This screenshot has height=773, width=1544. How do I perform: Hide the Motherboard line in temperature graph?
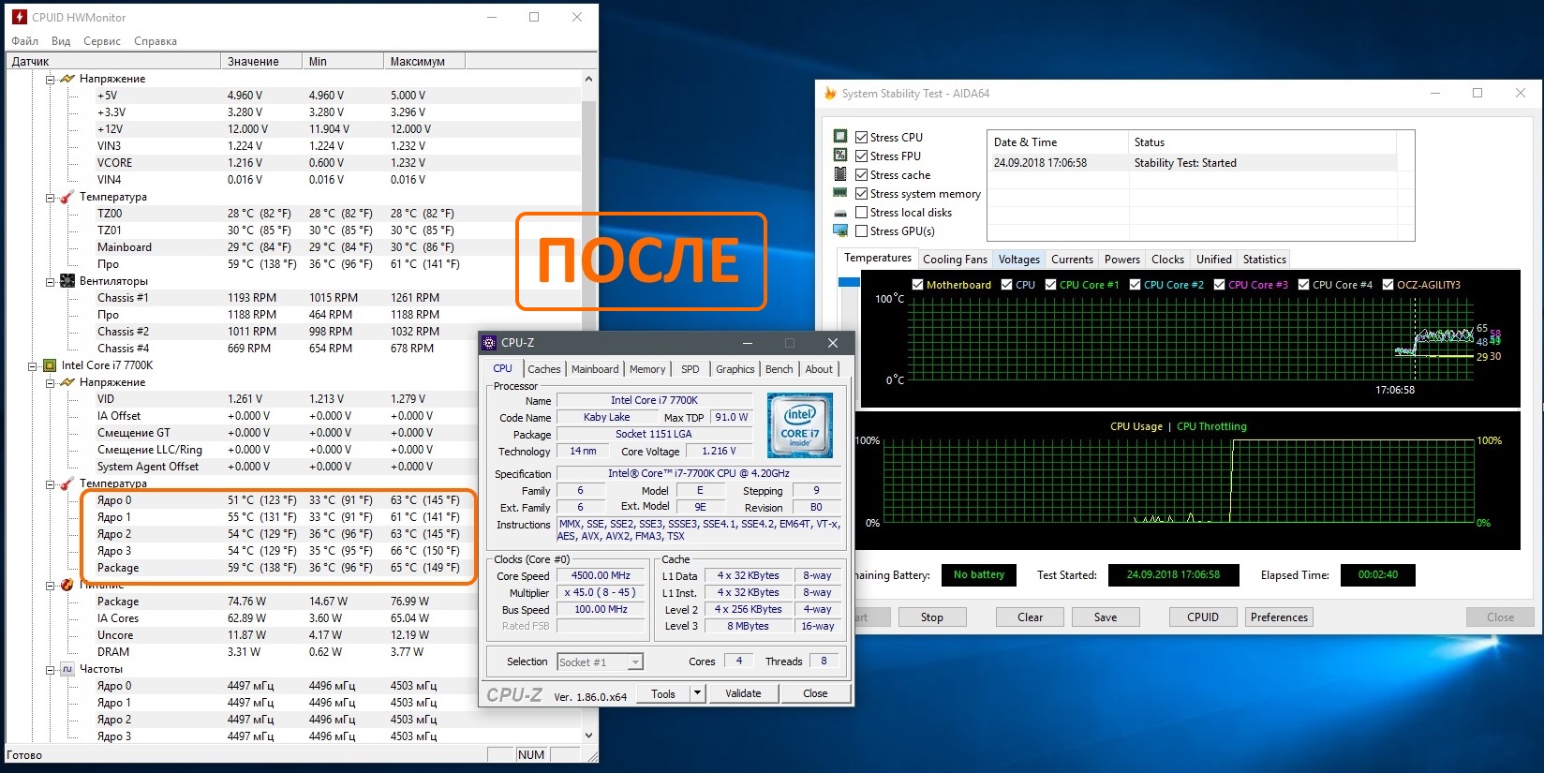[918, 285]
